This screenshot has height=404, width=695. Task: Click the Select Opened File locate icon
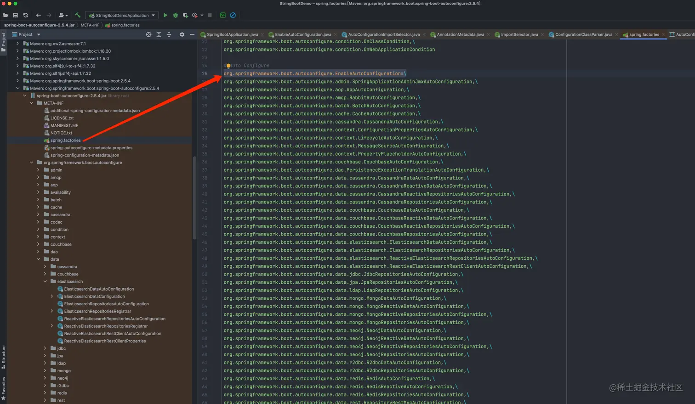pos(148,34)
